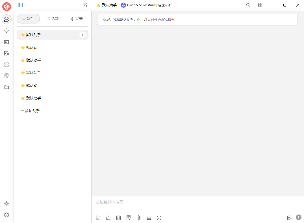Viewport: 304px width, 223px height.
Task: Click the message input field
Action: pyautogui.click(x=195, y=202)
